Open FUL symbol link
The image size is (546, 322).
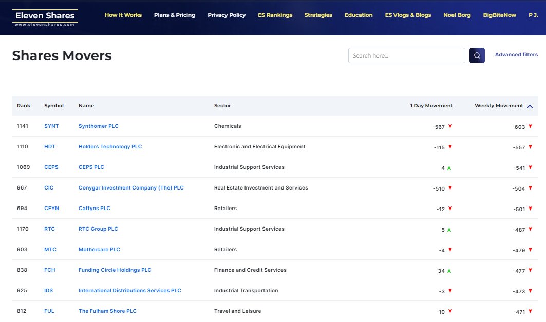tap(49, 311)
